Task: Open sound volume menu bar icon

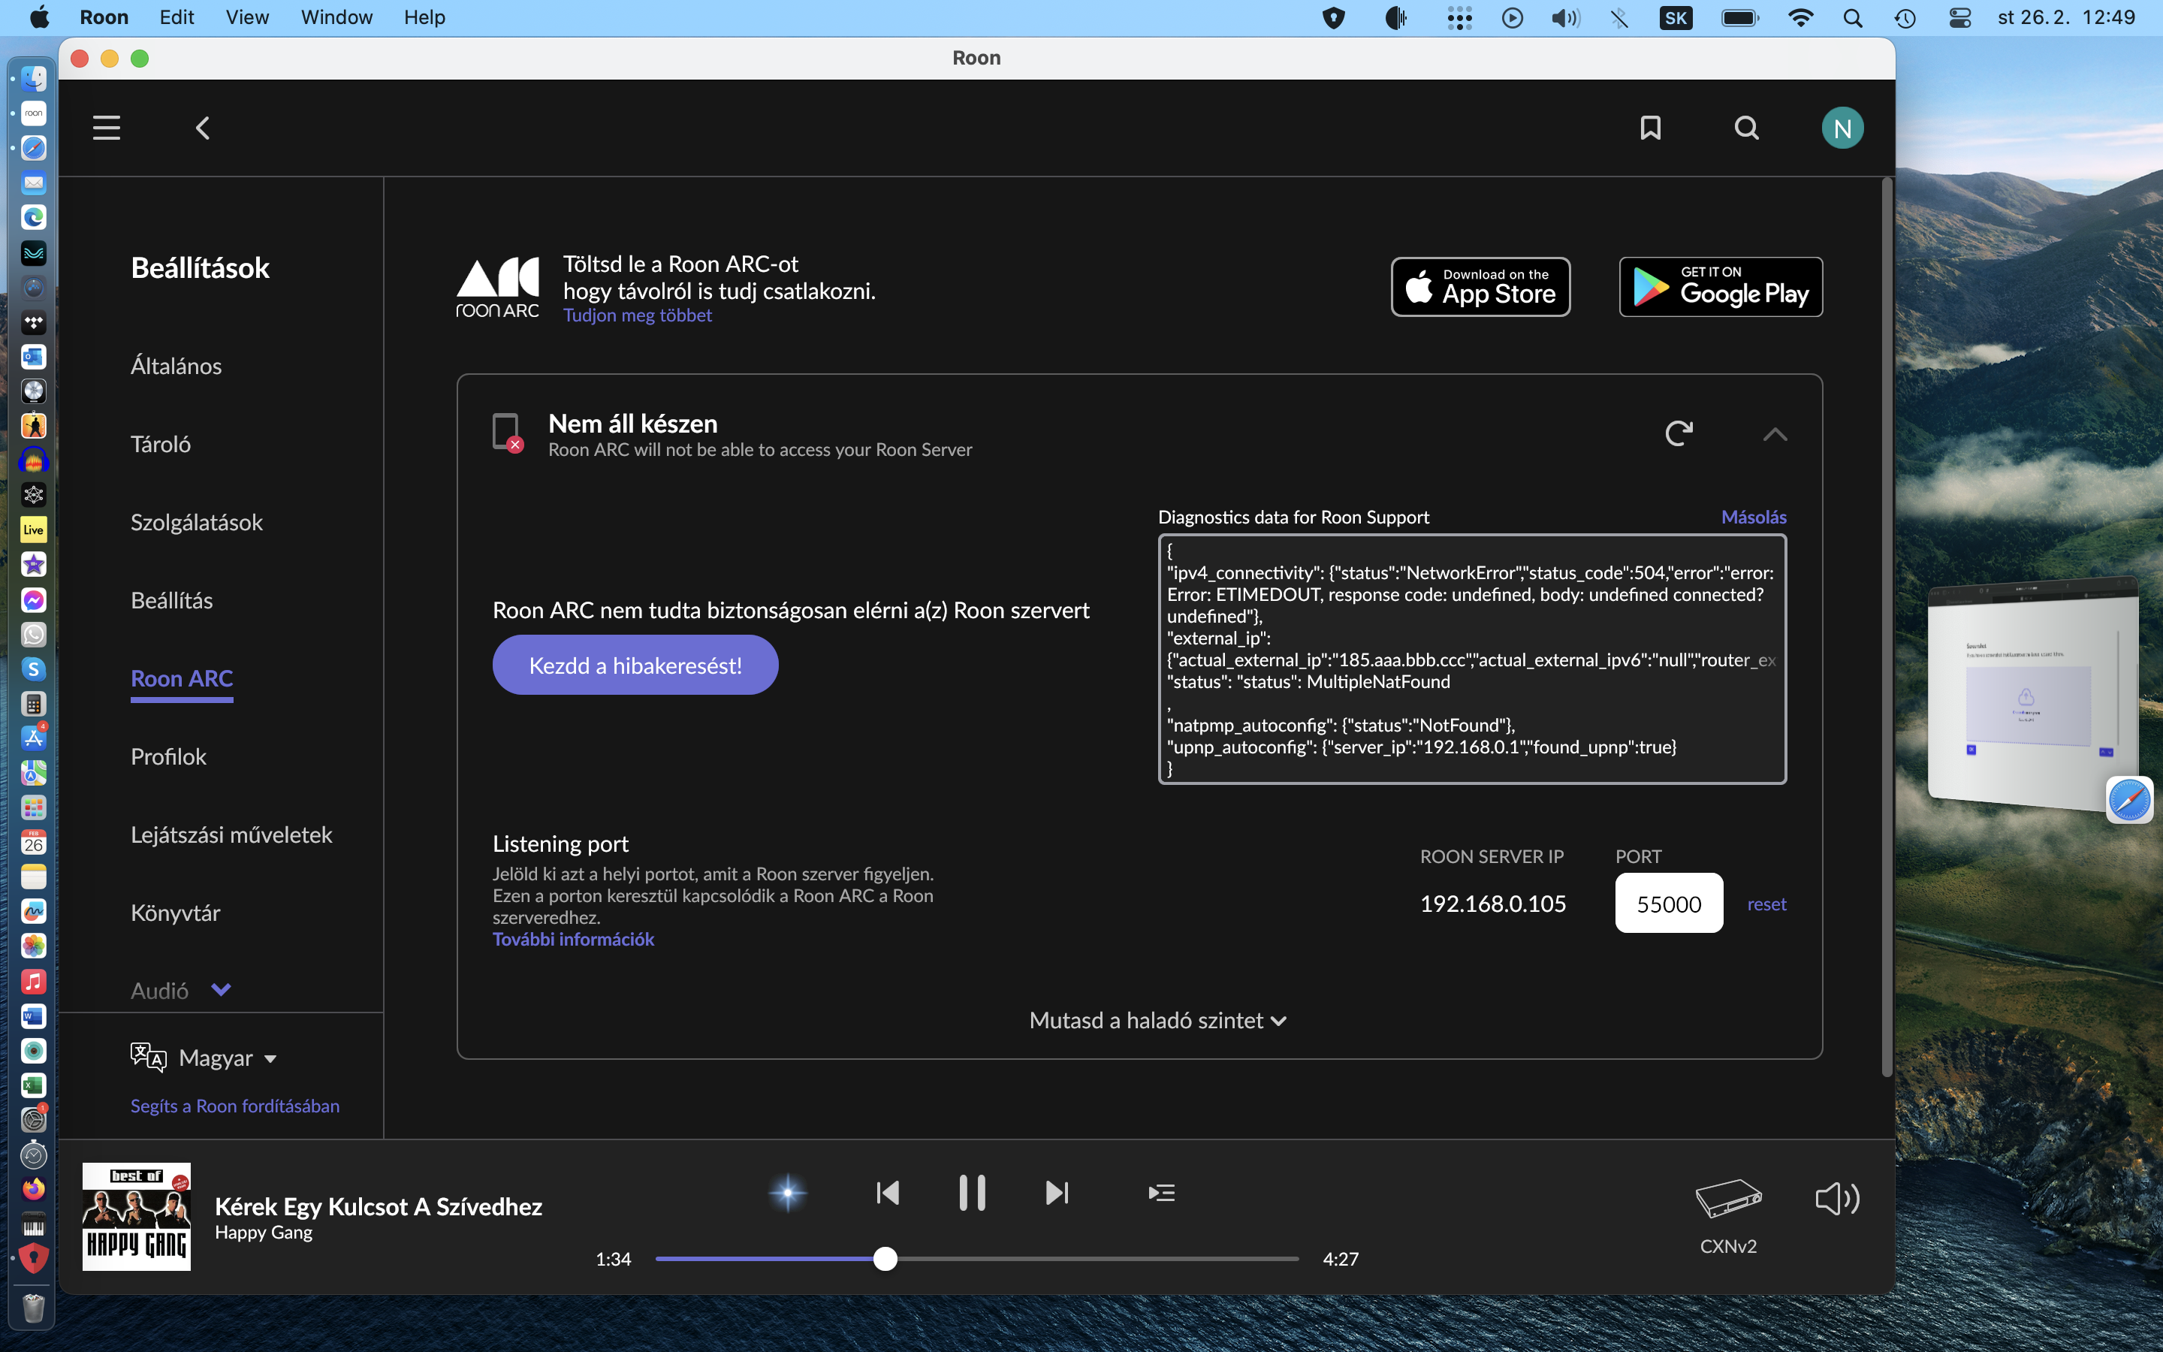Action: pos(1565,17)
